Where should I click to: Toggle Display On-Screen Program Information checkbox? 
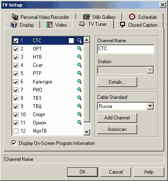point(14,143)
